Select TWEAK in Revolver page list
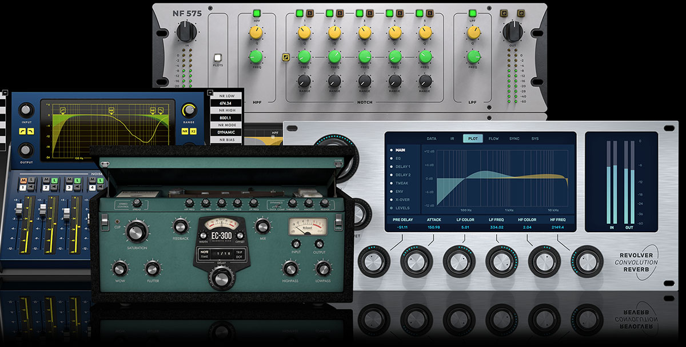 pyautogui.click(x=401, y=183)
